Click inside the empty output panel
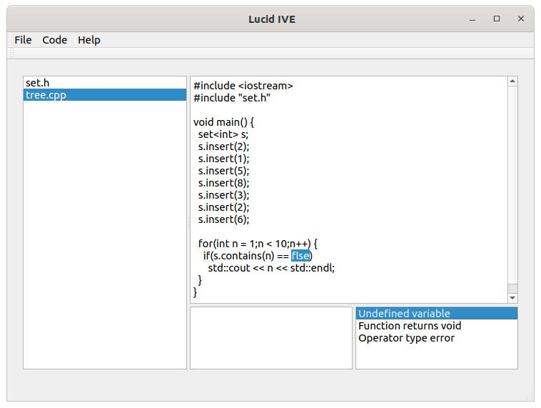Viewport: 541px width, 408px height. (271, 338)
